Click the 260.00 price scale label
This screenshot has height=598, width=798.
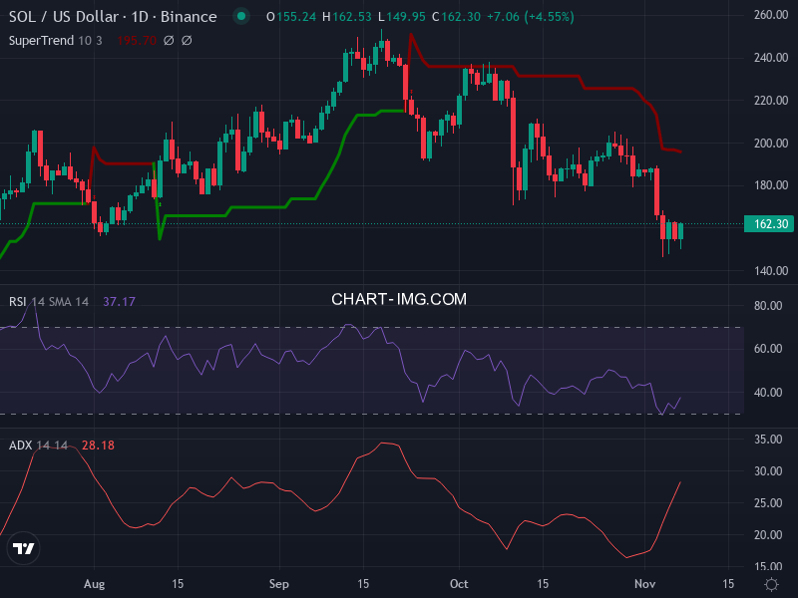[771, 16]
